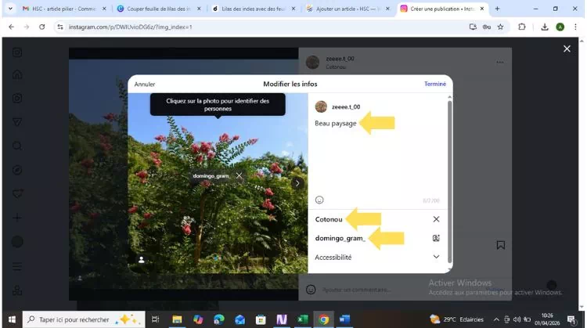Click the edit dialog scrollbar
587x328 pixels.
449,182
